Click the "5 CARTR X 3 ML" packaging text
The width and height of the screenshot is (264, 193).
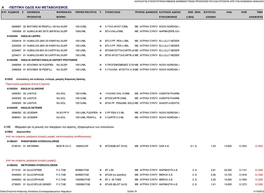coord(115,118)
